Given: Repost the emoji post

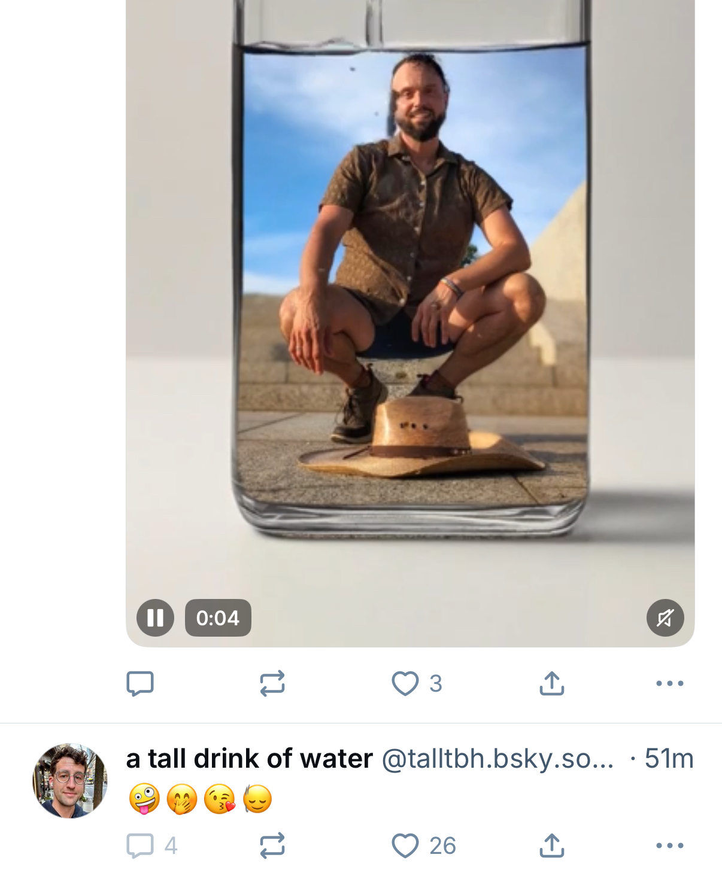Looking at the screenshot, I should click(x=272, y=845).
